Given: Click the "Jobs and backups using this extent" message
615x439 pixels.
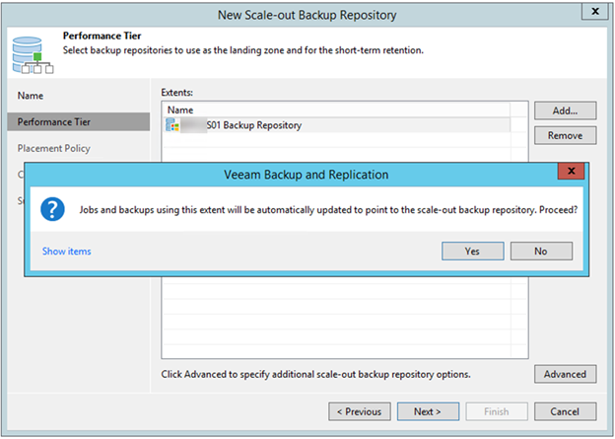Looking at the screenshot, I should 328,210.
